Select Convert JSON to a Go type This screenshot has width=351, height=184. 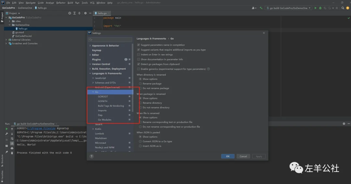(140, 141)
